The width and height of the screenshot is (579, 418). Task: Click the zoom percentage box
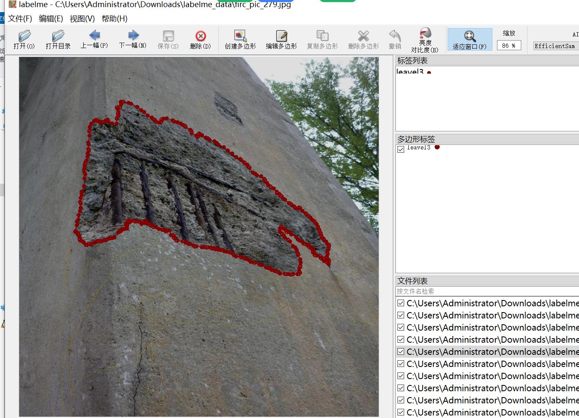coord(509,46)
